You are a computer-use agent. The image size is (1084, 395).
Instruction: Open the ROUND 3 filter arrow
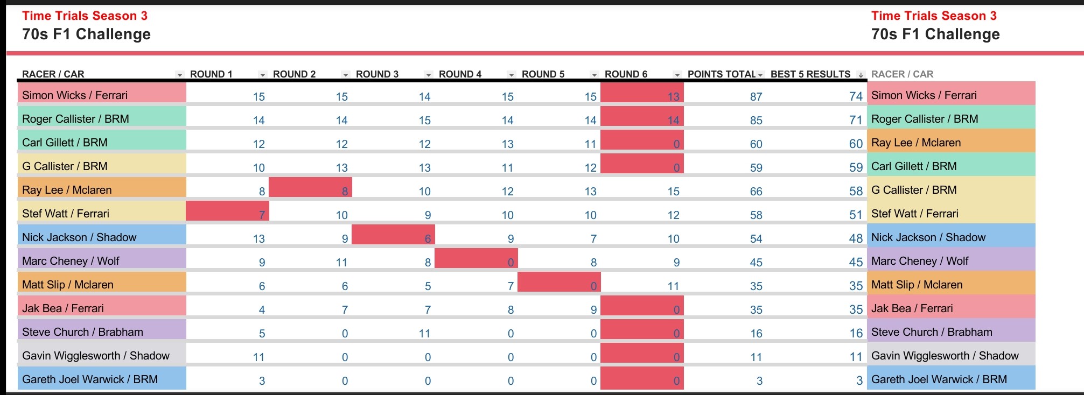point(429,75)
